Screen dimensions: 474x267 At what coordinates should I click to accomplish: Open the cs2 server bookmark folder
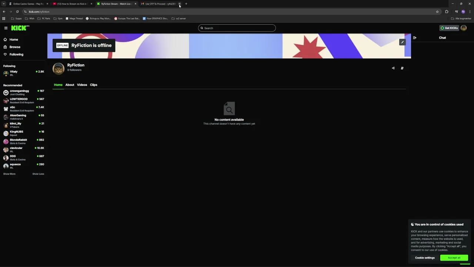[178, 19]
